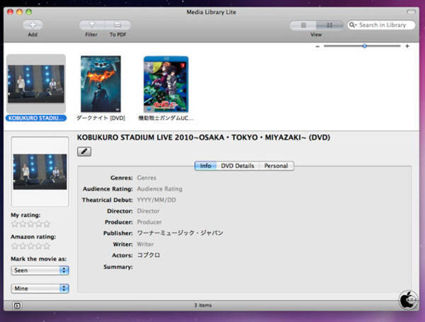Image resolution: width=425 pixels, height=322 pixels.
Task: Open the DVD Details tab
Action: pyautogui.click(x=237, y=166)
